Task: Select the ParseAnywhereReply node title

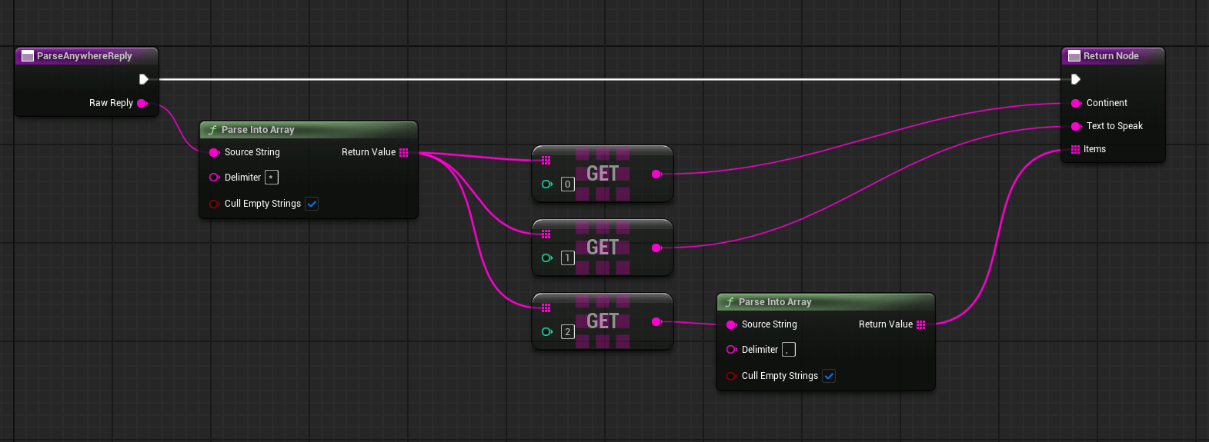Action: [85, 56]
